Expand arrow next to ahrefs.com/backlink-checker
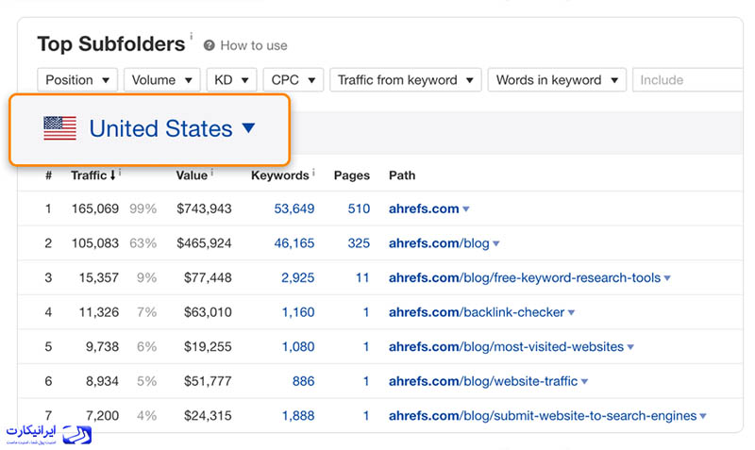This screenshot has width=755, height=450. click(x=571, y=312)
